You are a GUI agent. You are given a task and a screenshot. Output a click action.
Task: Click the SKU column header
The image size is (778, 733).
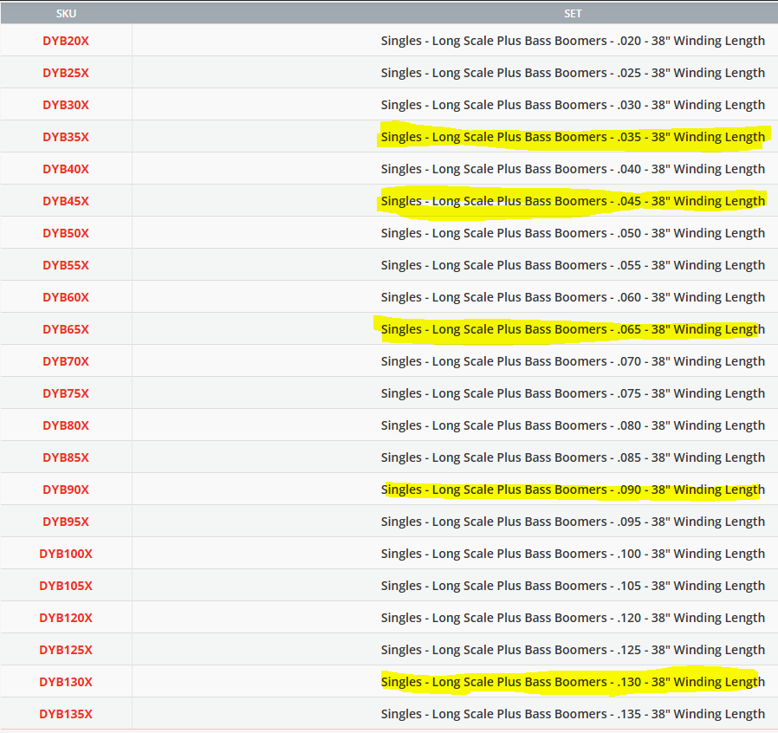[66, 13]
